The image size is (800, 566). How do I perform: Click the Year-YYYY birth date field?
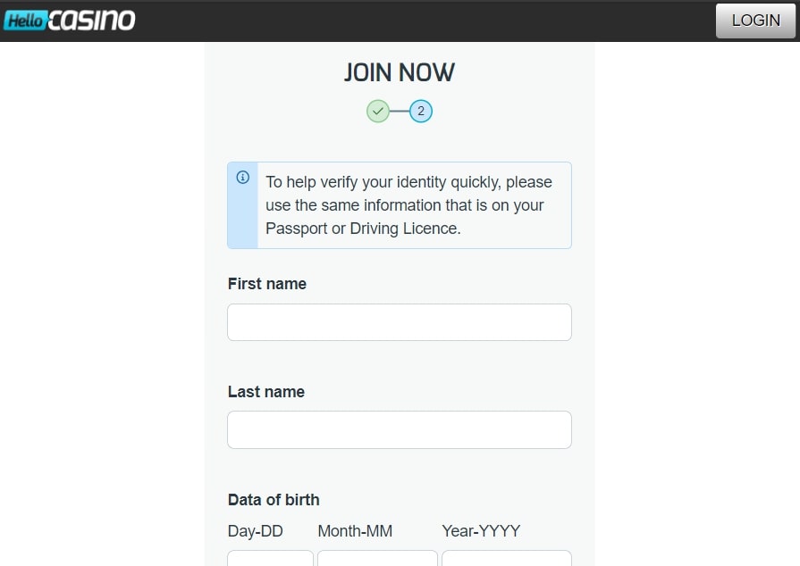(506, 561)
